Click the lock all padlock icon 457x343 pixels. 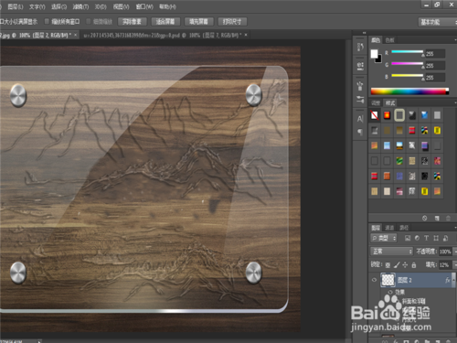pyautogui.click(x=414, y=265)
